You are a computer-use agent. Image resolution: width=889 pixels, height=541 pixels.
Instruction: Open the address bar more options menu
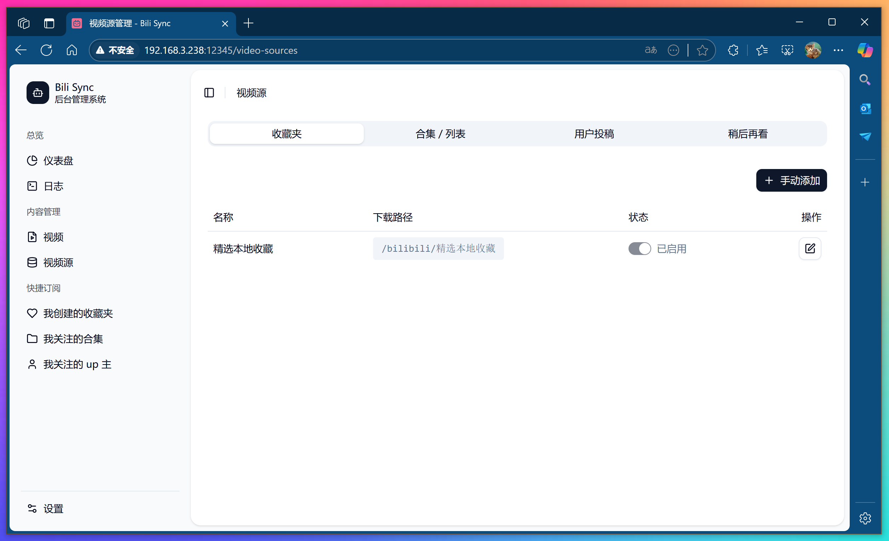tap(673, 50)
